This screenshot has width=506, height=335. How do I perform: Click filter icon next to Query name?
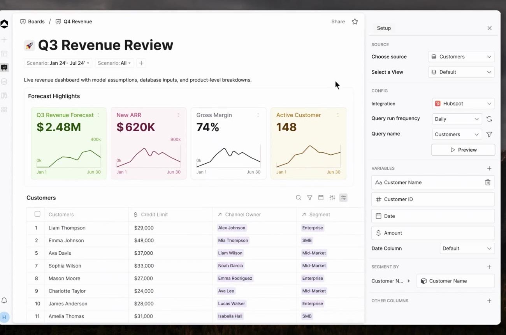tap(489, 134)
